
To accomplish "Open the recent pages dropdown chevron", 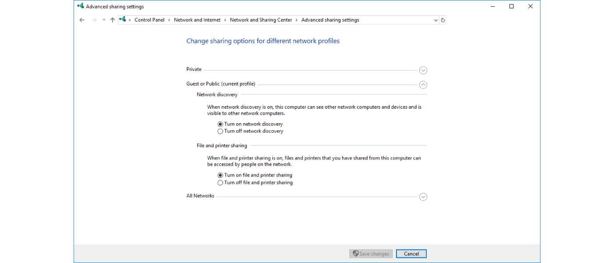I will click(104, 20).
